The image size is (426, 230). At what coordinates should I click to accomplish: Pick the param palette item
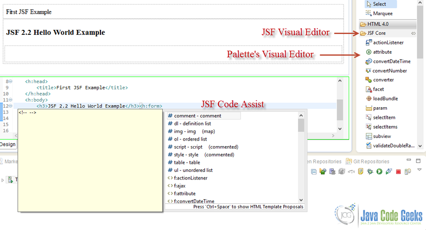[x=376, y=108]
